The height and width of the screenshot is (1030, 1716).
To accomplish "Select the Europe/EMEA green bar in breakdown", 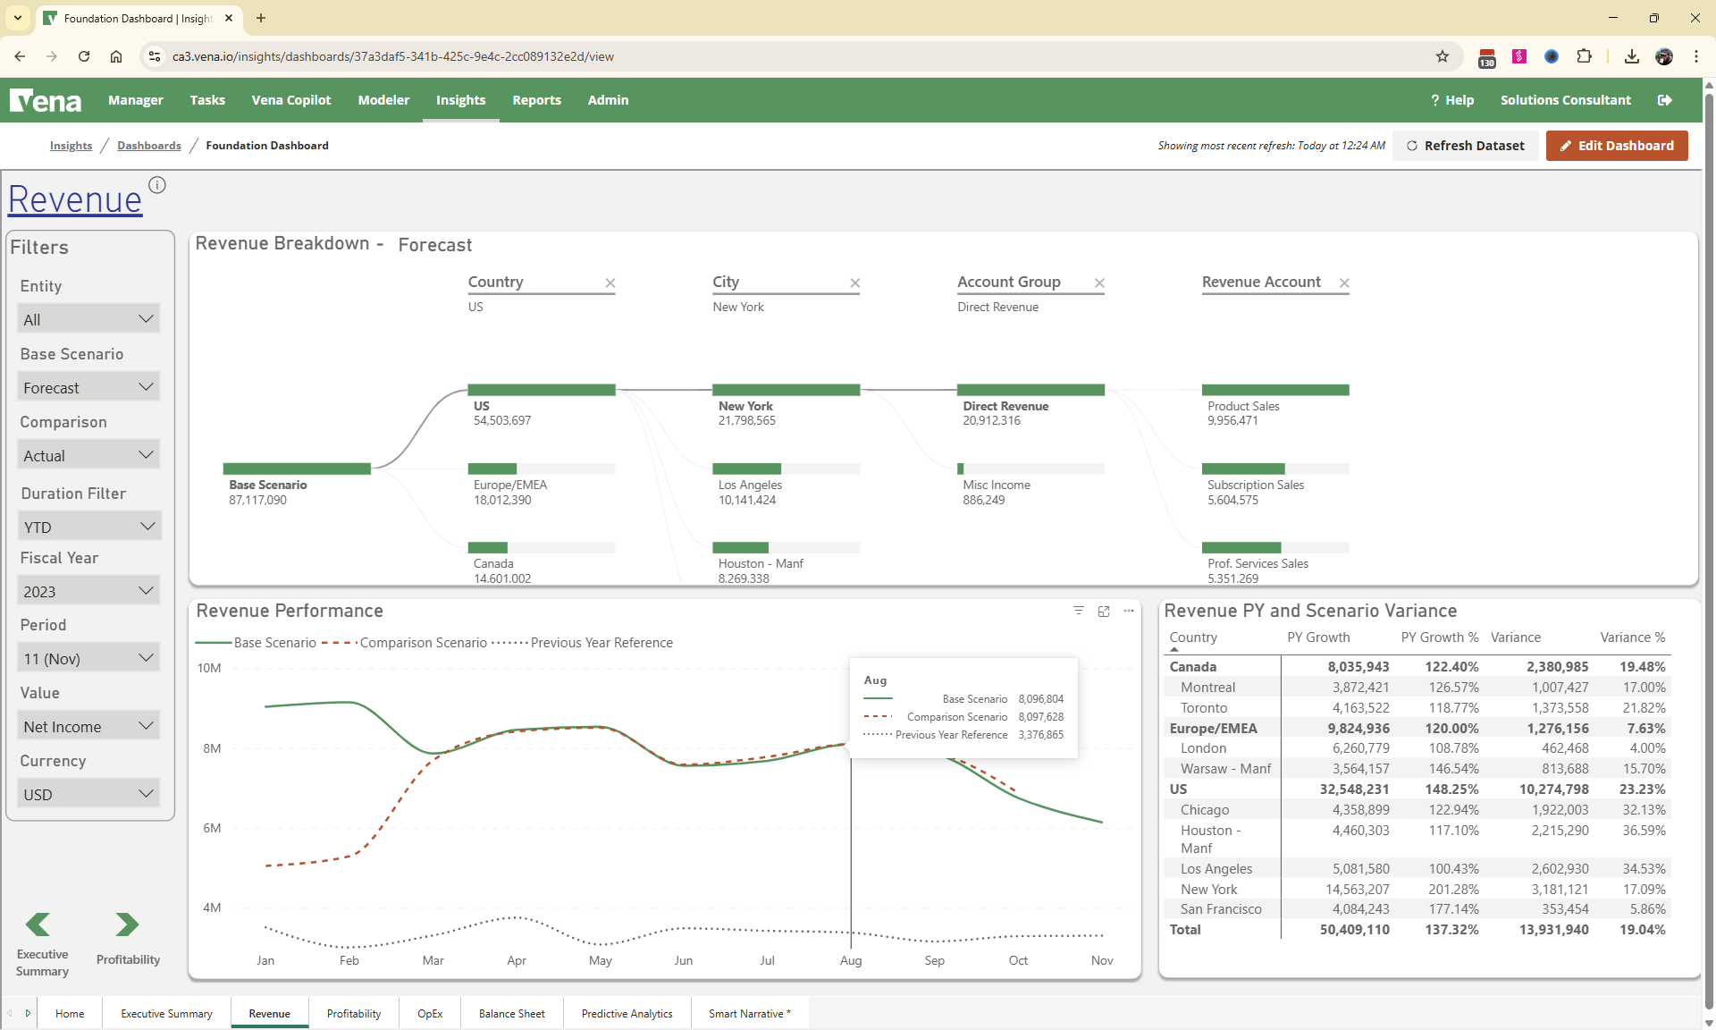I will (492, 469).
